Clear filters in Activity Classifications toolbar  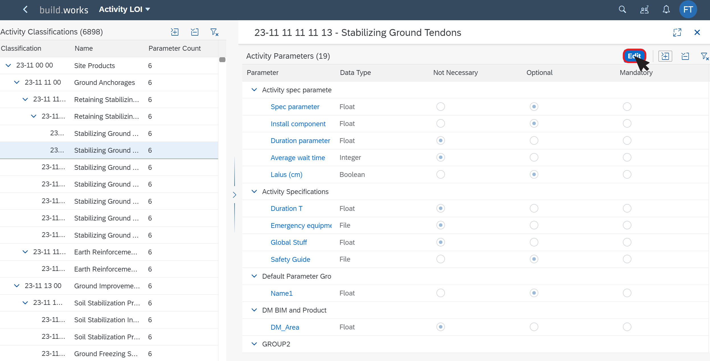click(214, 32)
